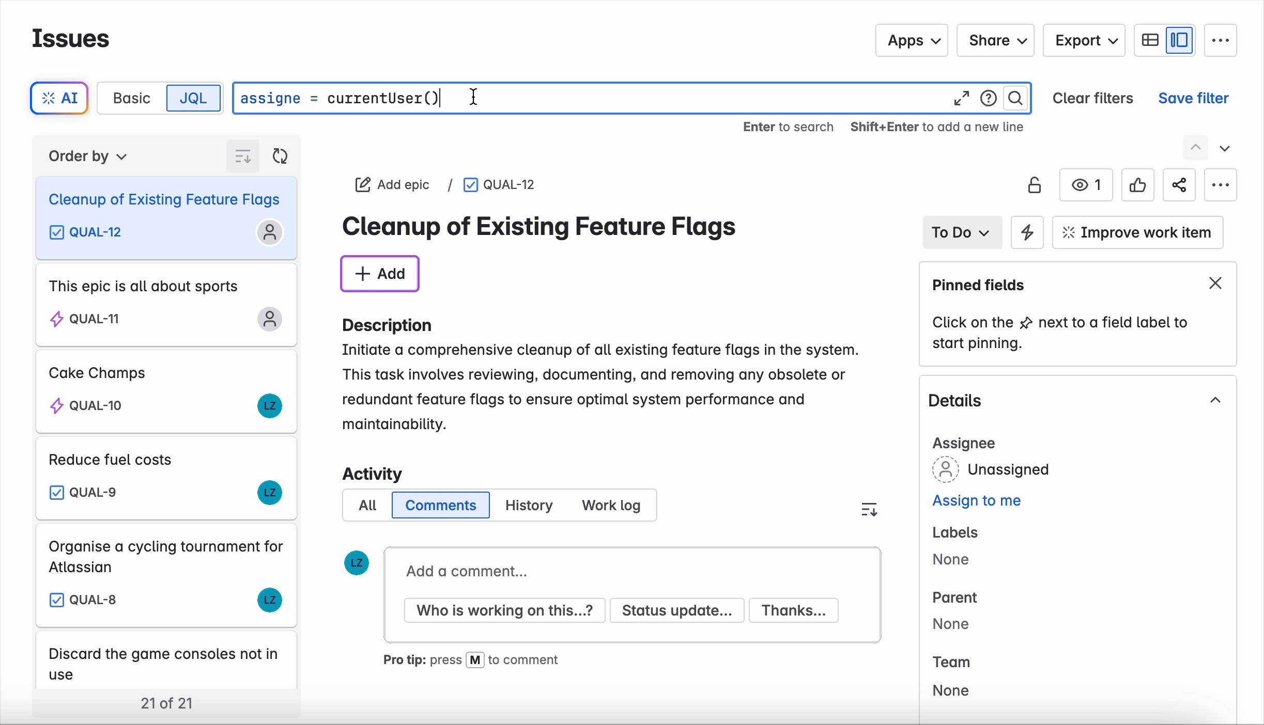
Task: Click Save filter link
Action: coord(1193,98)
